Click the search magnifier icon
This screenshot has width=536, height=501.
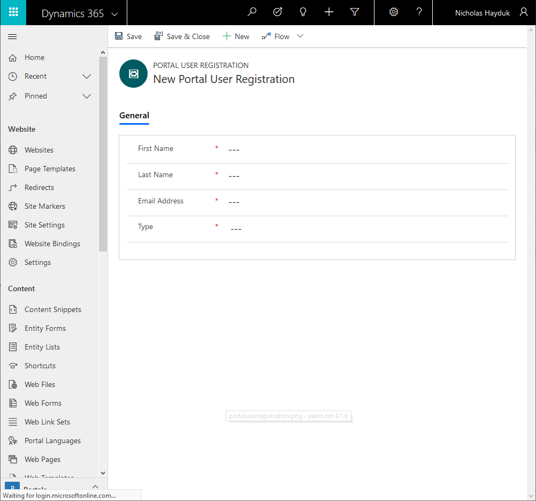(252, 12)
